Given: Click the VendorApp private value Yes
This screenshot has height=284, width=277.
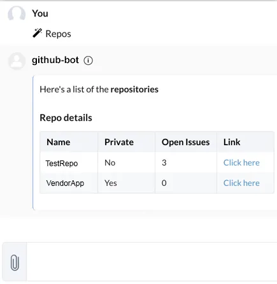Looking at the screenshot, I should point(111,183).
